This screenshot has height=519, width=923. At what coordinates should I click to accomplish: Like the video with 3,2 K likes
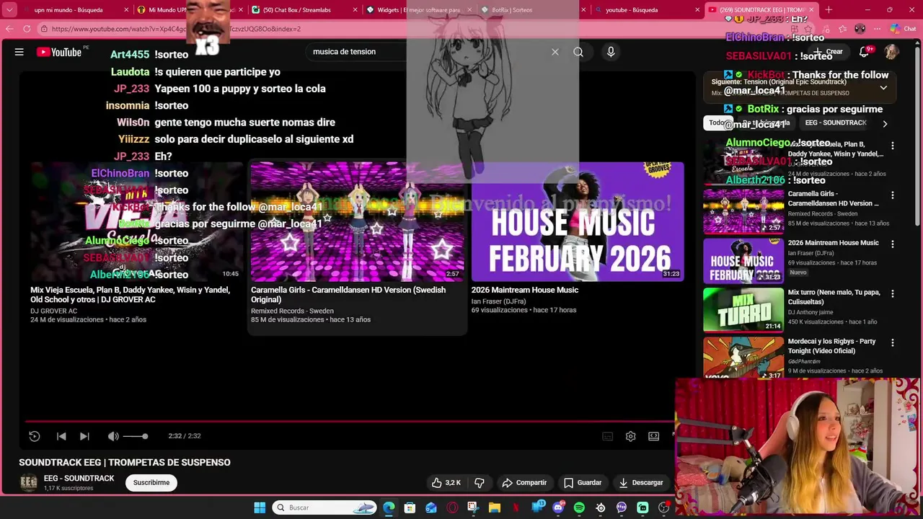[446, 483]
